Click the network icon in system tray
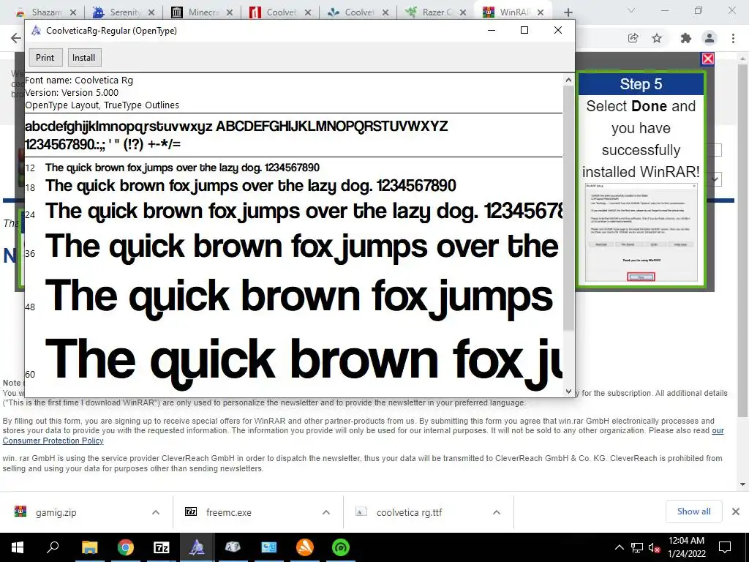 tap(637, 547)
